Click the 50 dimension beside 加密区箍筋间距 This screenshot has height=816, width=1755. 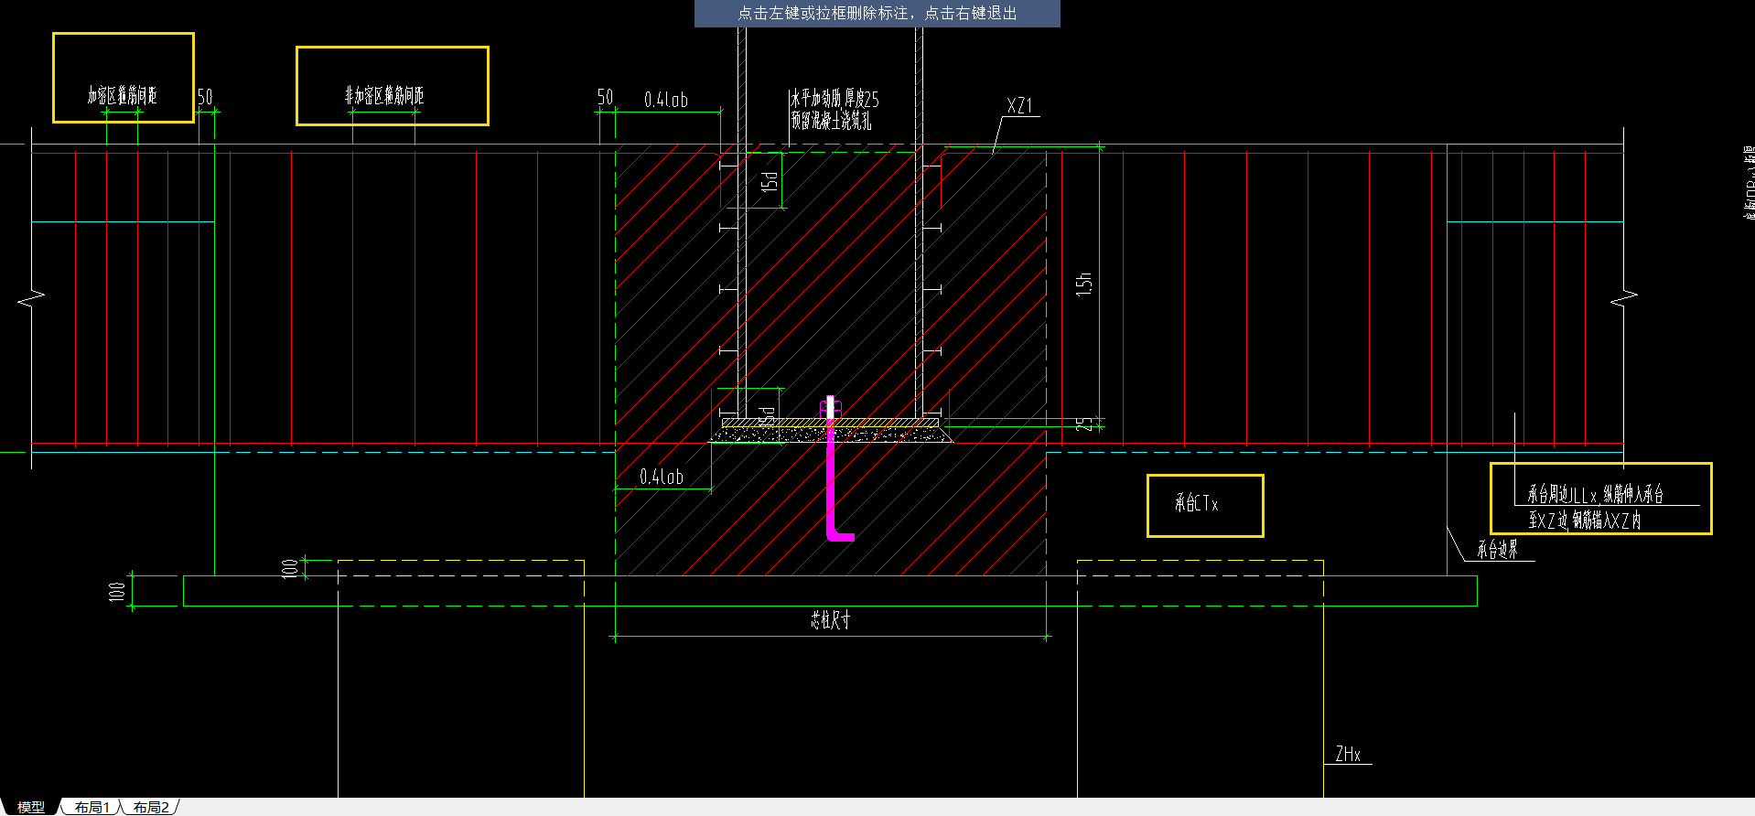205,97
